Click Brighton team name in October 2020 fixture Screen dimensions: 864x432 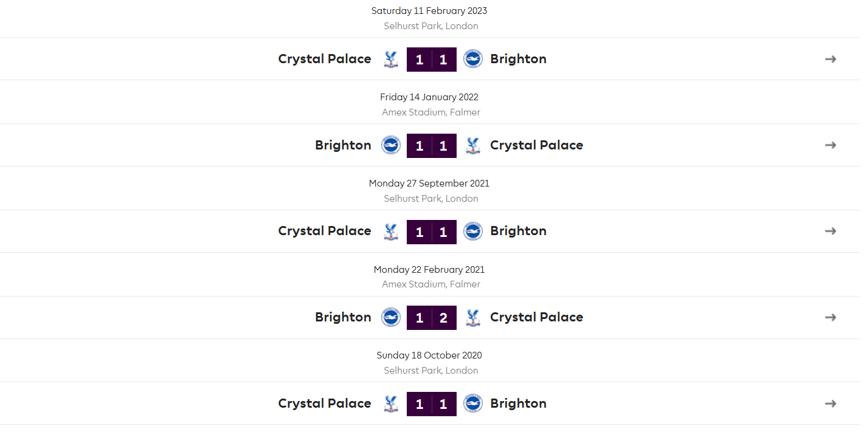(x=518, y=403)
